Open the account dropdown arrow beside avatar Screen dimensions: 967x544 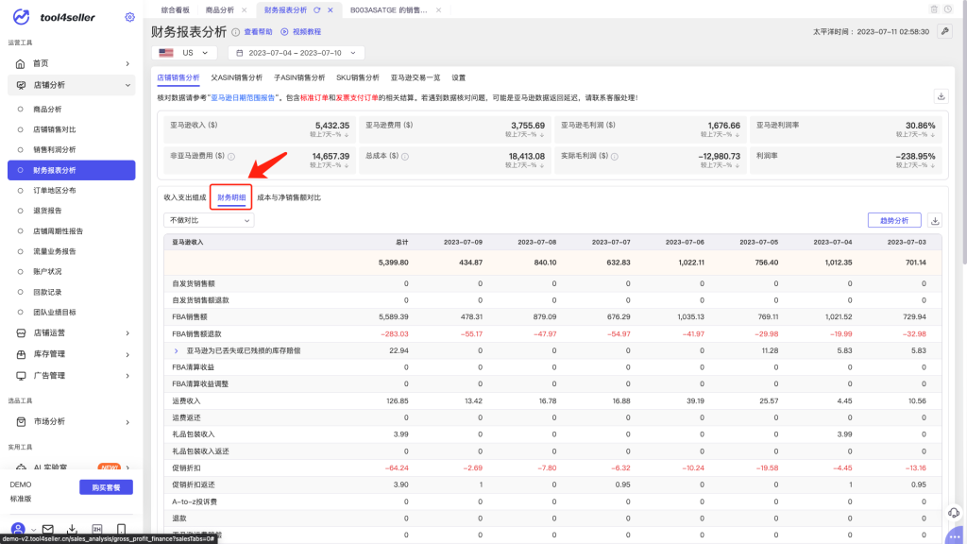33,529
